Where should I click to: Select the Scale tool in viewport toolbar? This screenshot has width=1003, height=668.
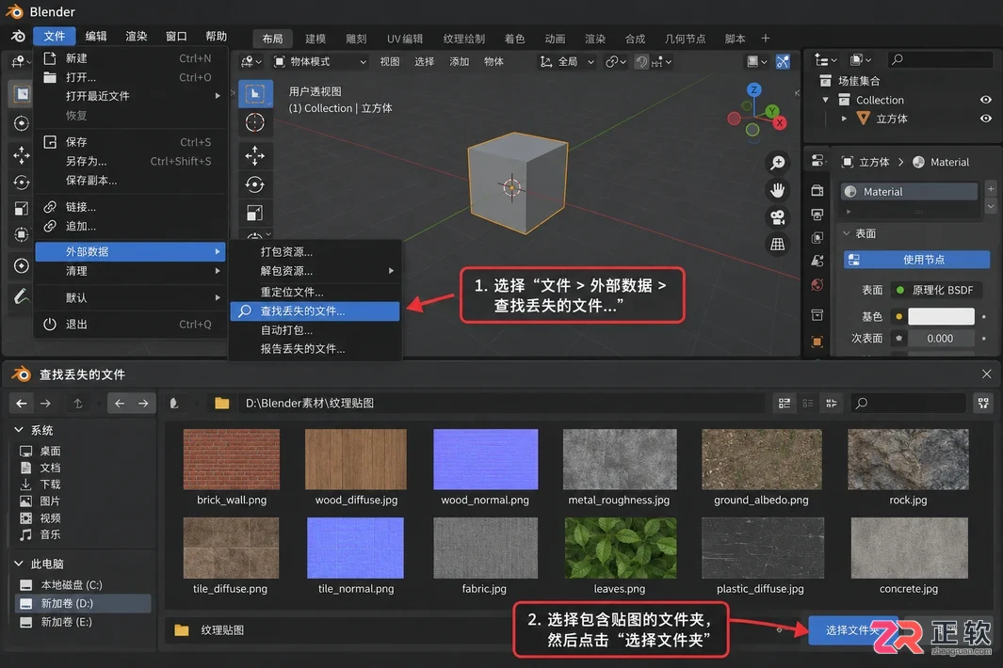pos(255,213)
